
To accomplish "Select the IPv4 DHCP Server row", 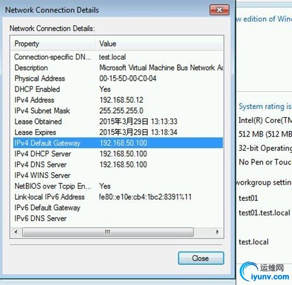I will tap(118, 154).
